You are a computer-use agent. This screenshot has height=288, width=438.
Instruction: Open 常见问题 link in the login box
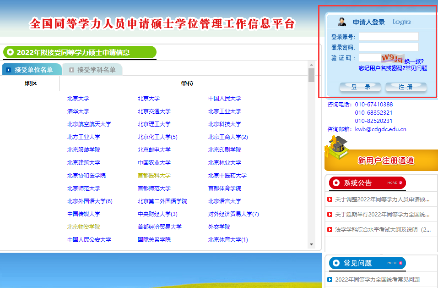point(416,68)
